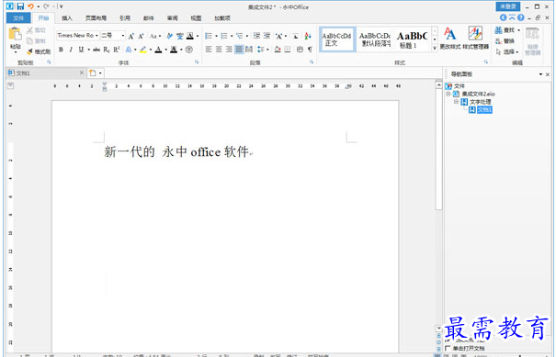Open the 文件 (File) menu tab
The height and width of the screenshot is (357, 556).
[x=18, y=17]
